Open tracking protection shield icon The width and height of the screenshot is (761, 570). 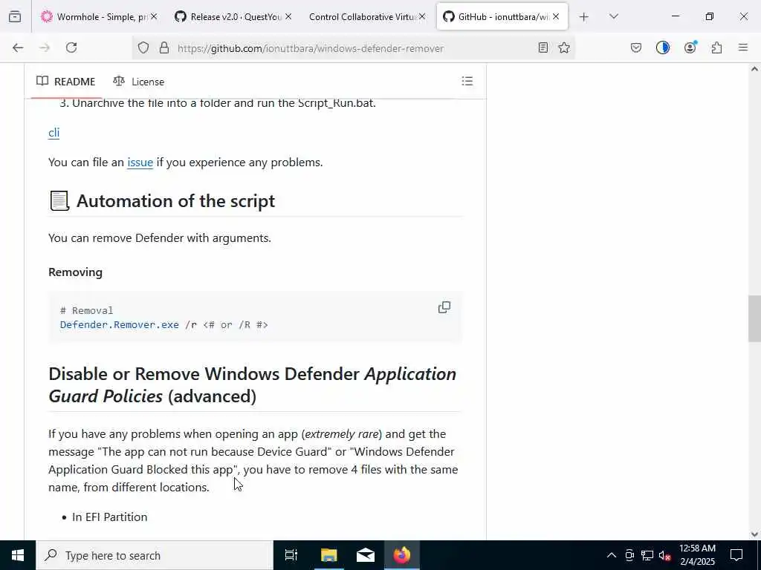point(143,48)
